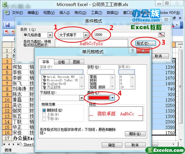Screen dimensions: 185x154
Task: Click the font name input field
Action: (62, 72)
